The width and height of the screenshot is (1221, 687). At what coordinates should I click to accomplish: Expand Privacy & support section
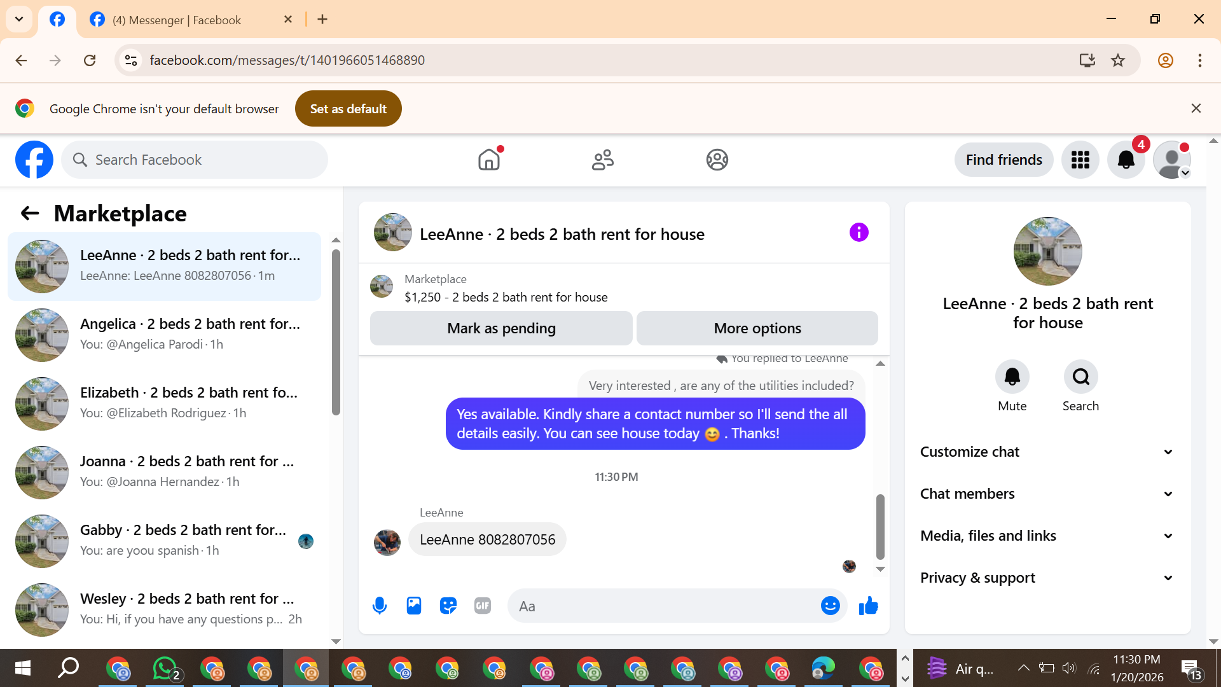point(1047,578)
